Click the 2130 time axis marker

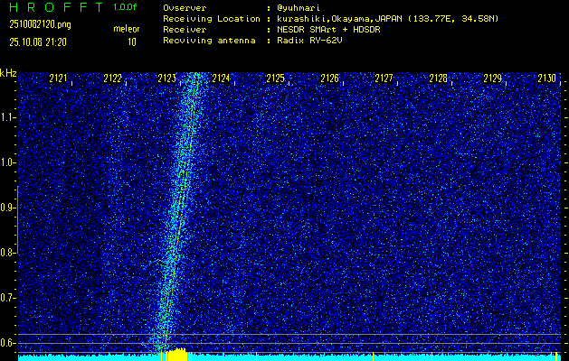click(x=546, y=79)
